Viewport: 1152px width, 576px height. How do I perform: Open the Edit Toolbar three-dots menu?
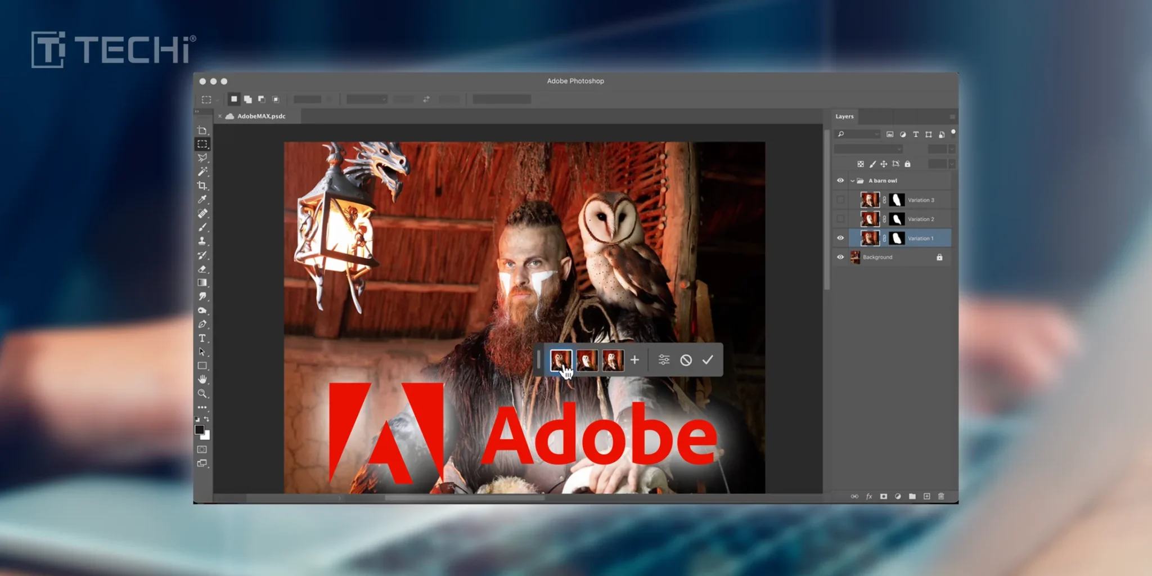(x=202, y=407)
